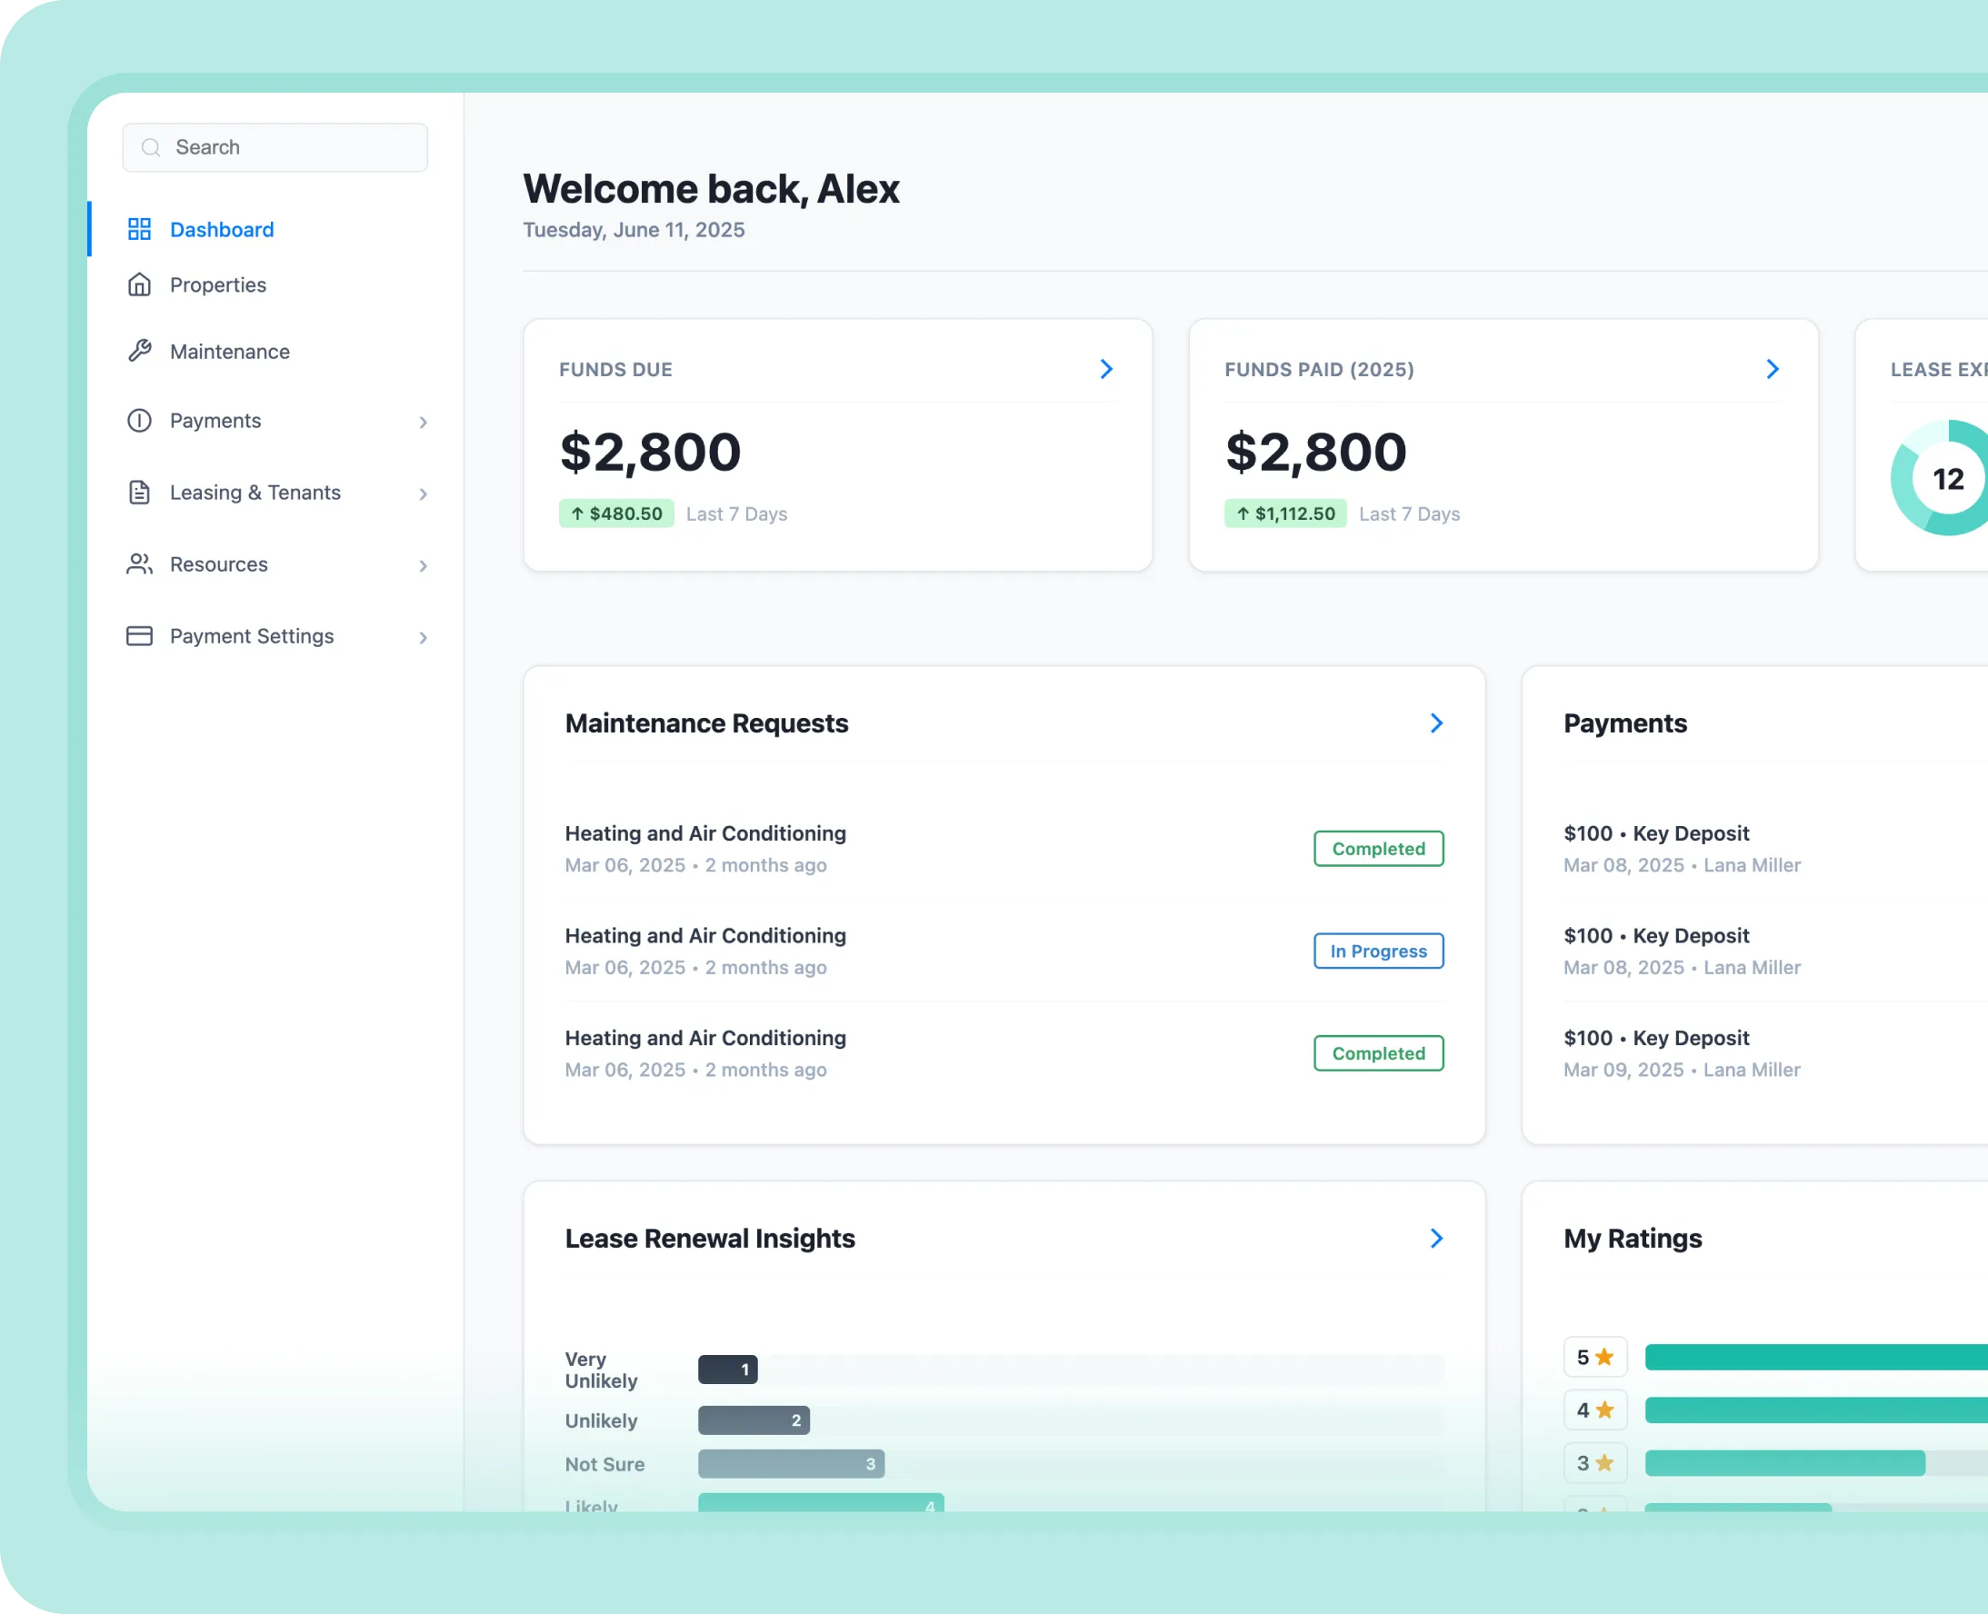The height and width of the screenshot is (1614, 1988).
Task: Open Funds Paid details via the arrow
Action: click(x=1773, y=369)
